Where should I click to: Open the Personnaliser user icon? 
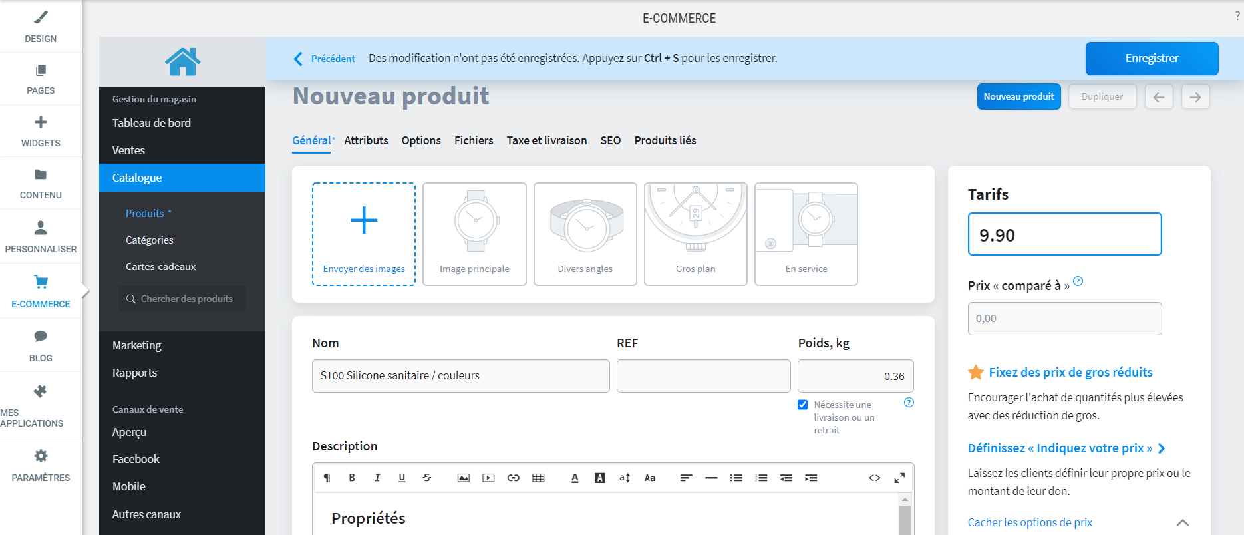click(41, 228)
